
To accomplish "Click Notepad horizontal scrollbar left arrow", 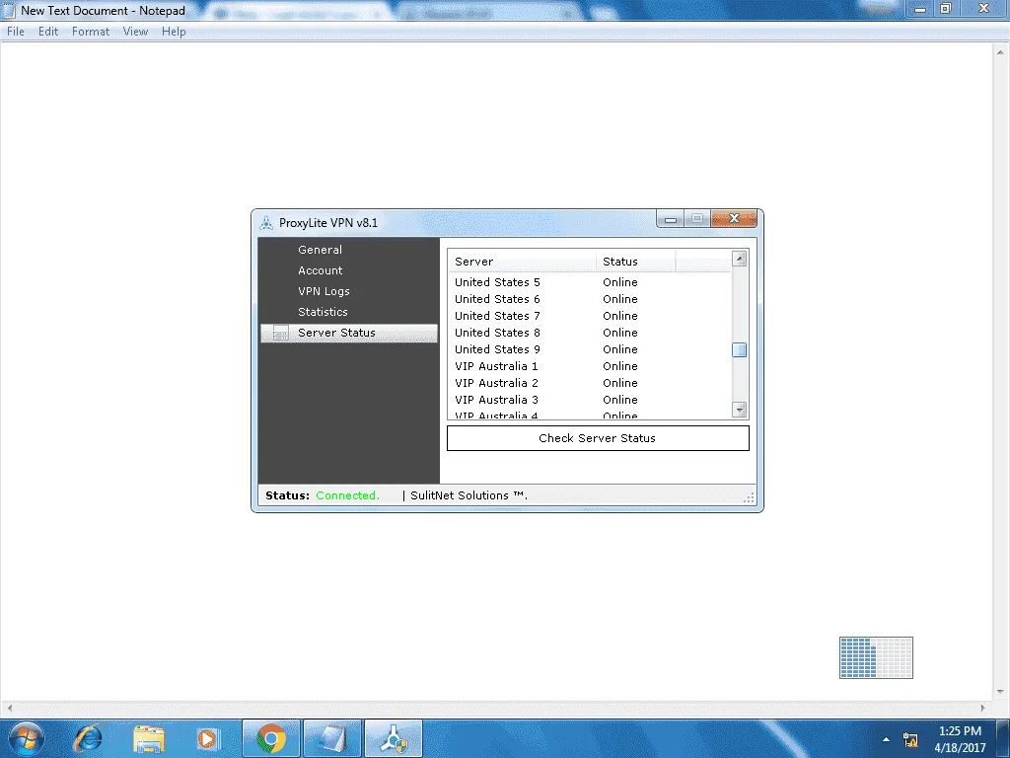I will tap(8, 708).
